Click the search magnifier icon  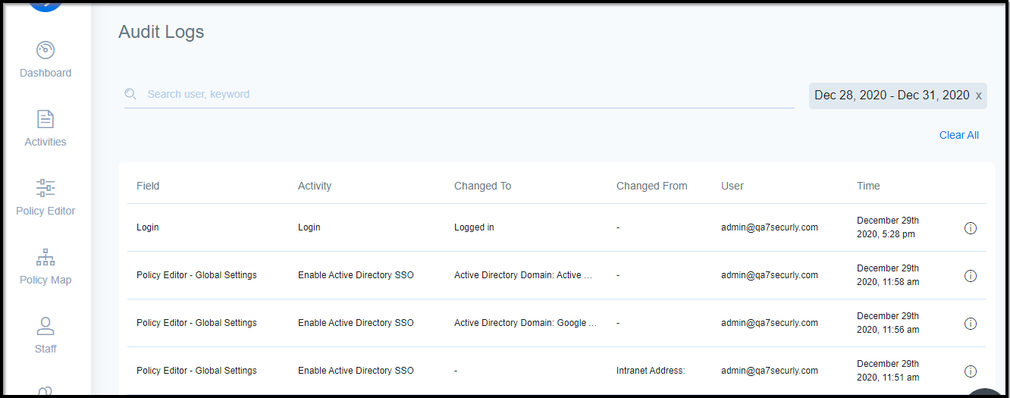[130, 94]
